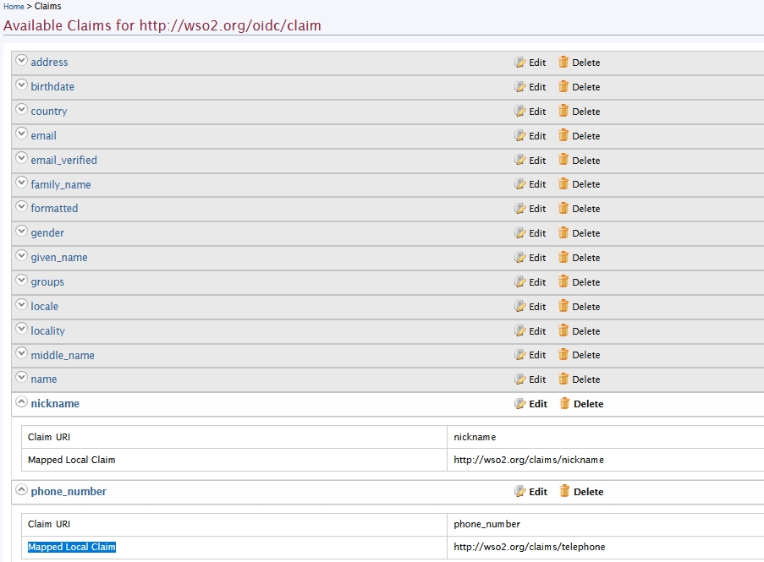Click the edit pencil icon for address
The image size is (764, 562).
pyautogui.click(x=520, y=63)
